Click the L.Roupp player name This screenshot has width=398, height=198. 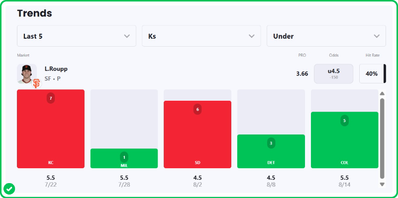56,69
